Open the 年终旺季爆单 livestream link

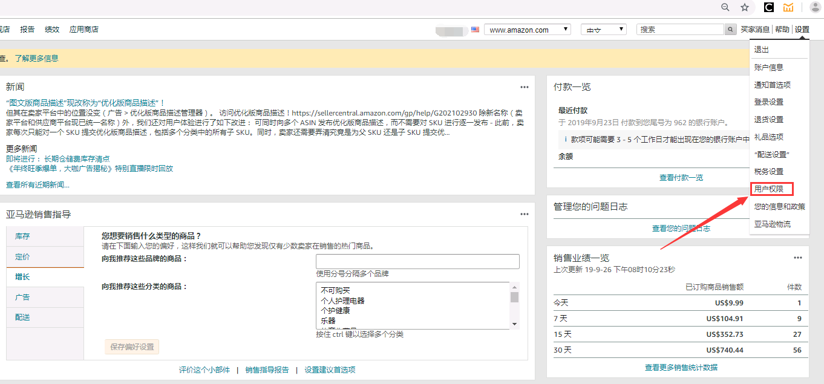90,168
